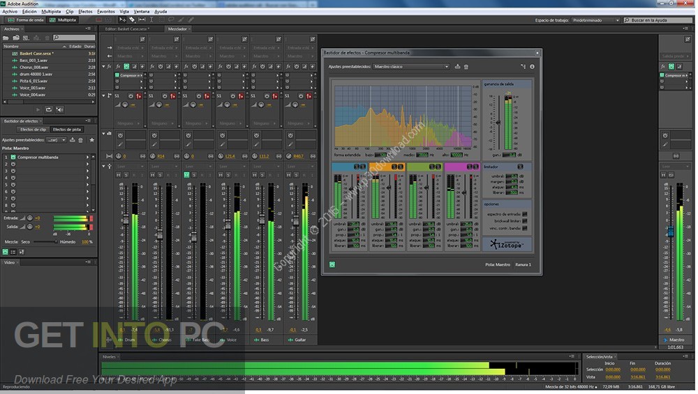Click ganancia de salida slider in compressor
The width and height of the screenshot is (698, 394).
(498, 122)
